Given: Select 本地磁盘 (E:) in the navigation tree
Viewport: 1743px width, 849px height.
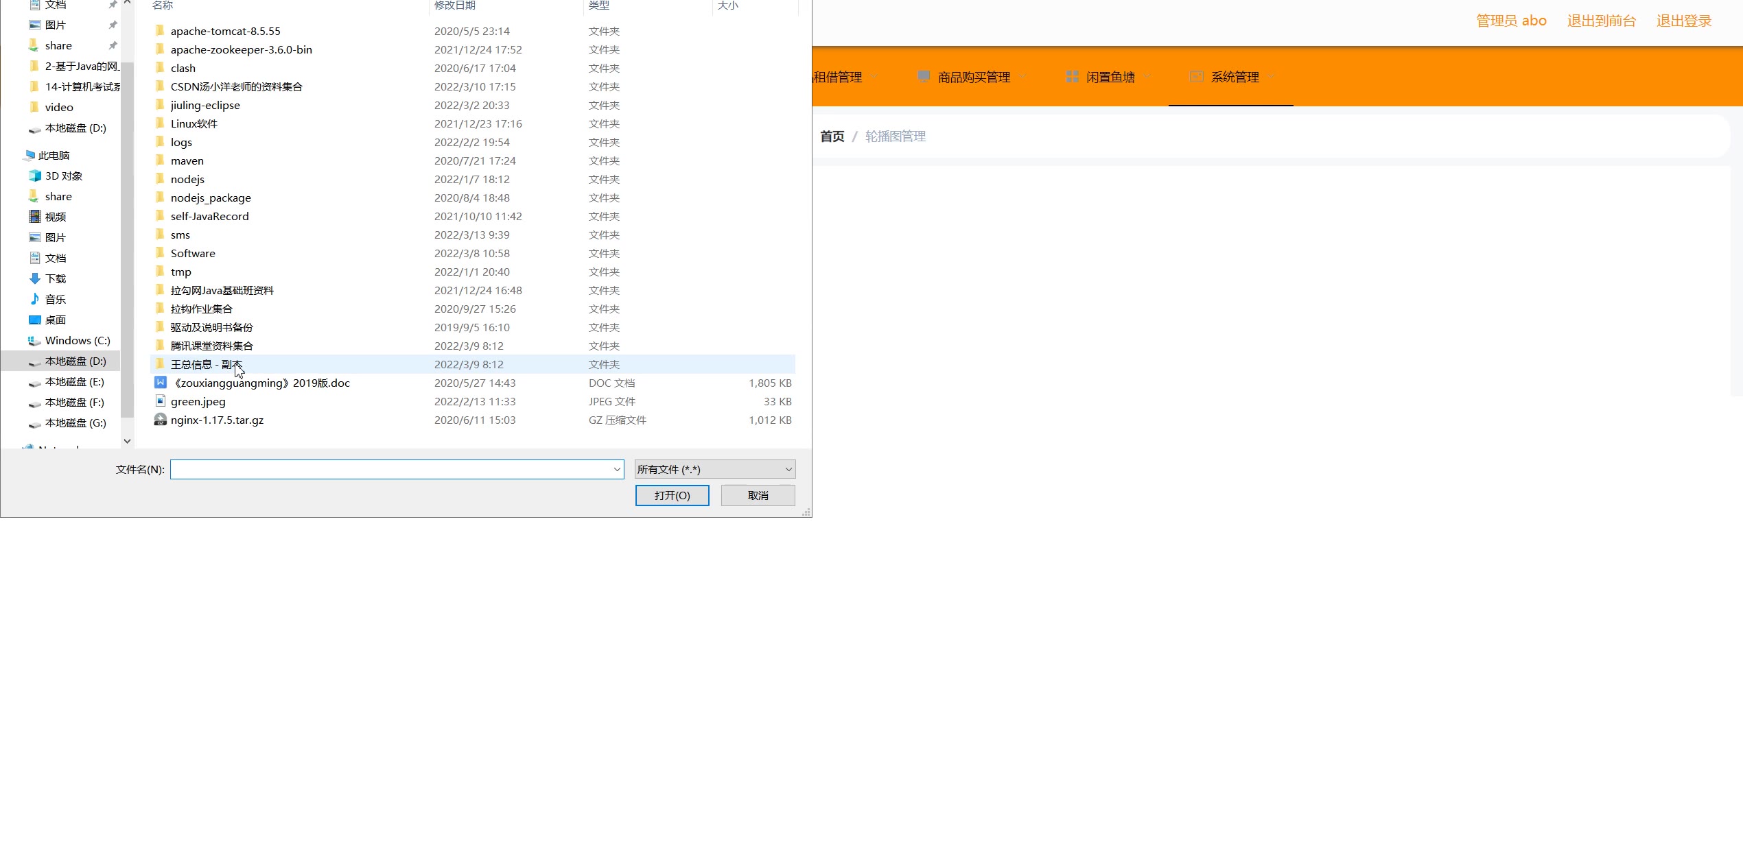Looking at the screenshot, I should tap(74, 381).
